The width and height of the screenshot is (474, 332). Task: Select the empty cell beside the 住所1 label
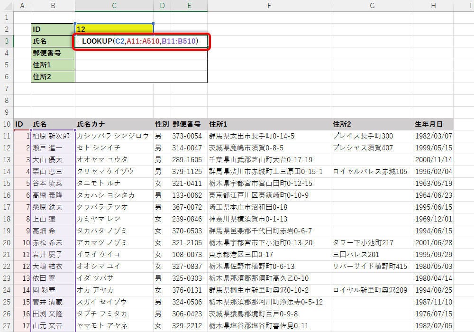141,65
